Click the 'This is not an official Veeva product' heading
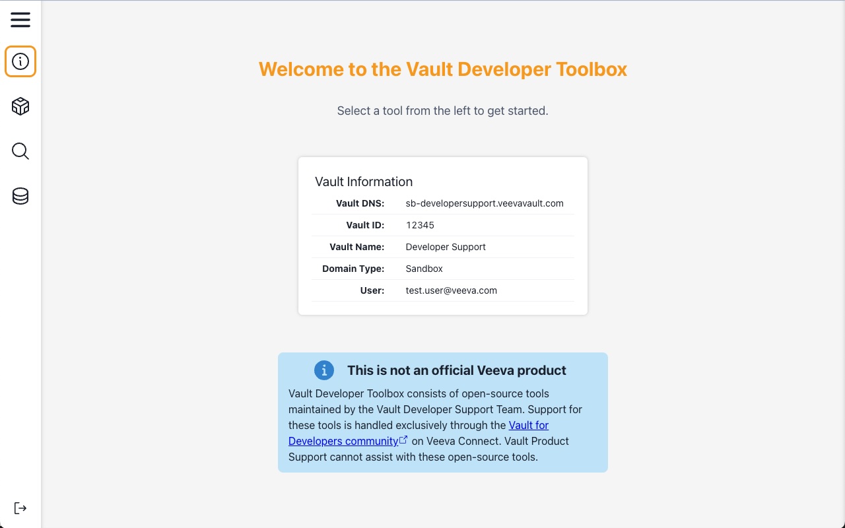The width and height of the screenshot is (845, 528). (x=457, y=370)
